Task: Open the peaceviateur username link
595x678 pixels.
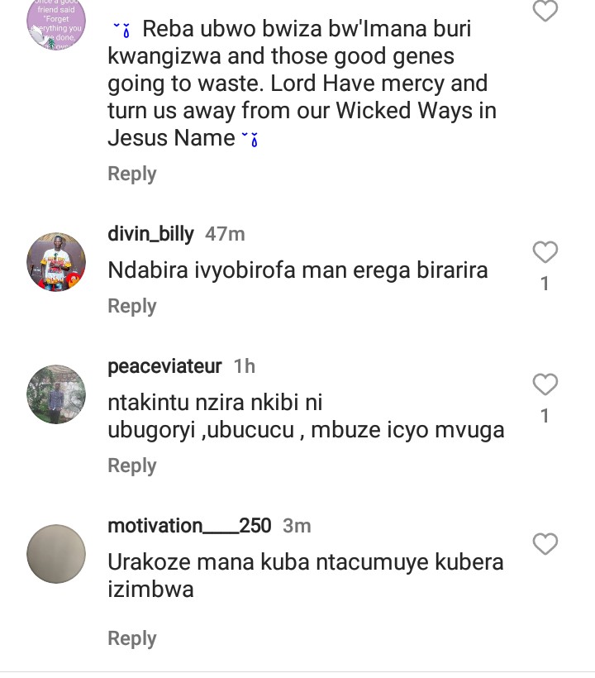Action: [164, 366]
